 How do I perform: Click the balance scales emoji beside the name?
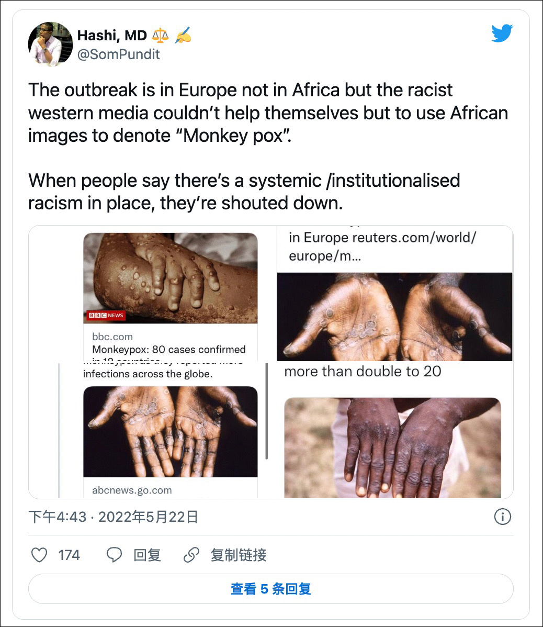(x=161, y=36)
